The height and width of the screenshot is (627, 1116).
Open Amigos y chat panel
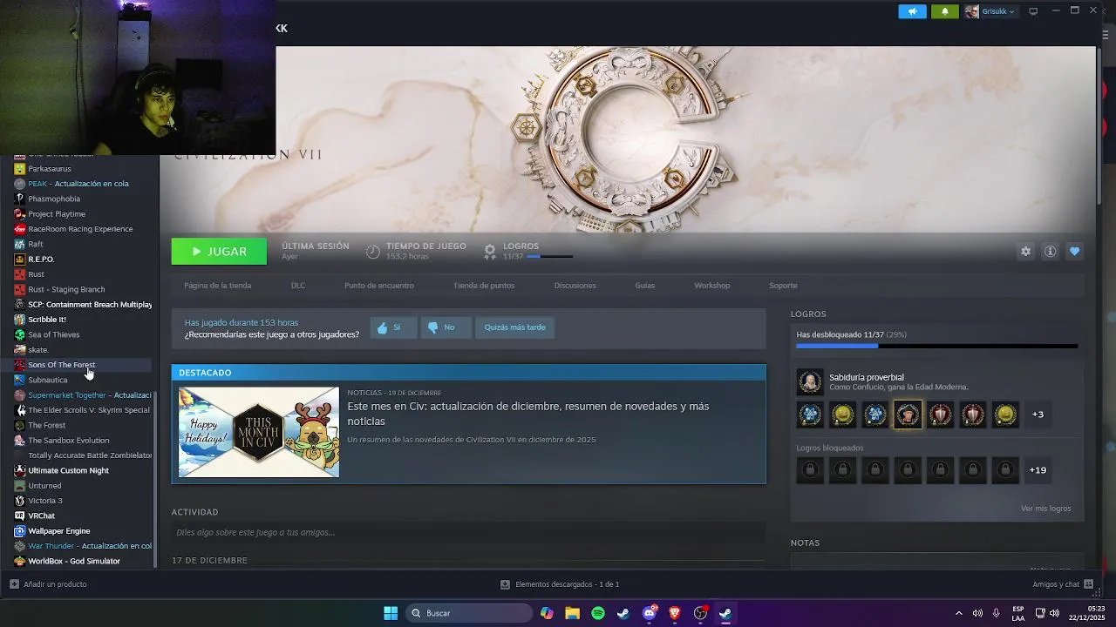click(1063, 584)
